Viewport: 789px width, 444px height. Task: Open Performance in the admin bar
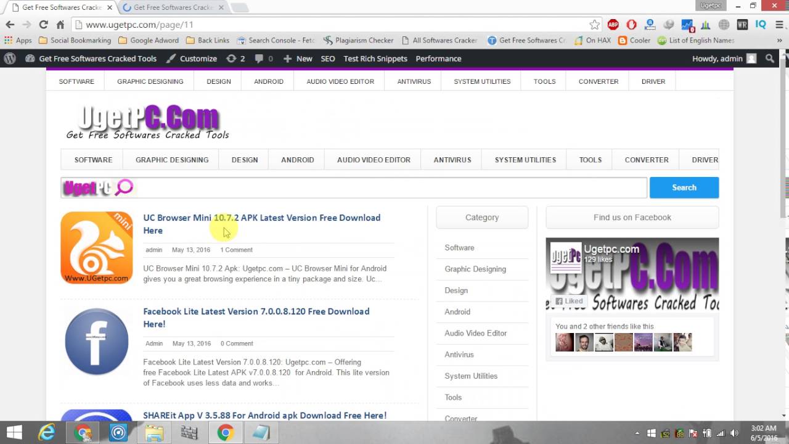coord(438,59)
